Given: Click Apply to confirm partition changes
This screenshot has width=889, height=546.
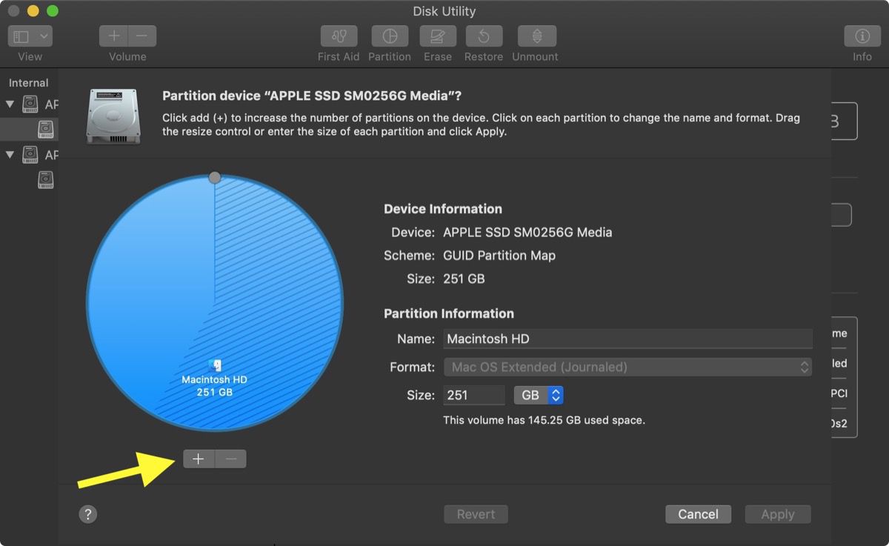Looking at the screenshot, I should point(777,513).
